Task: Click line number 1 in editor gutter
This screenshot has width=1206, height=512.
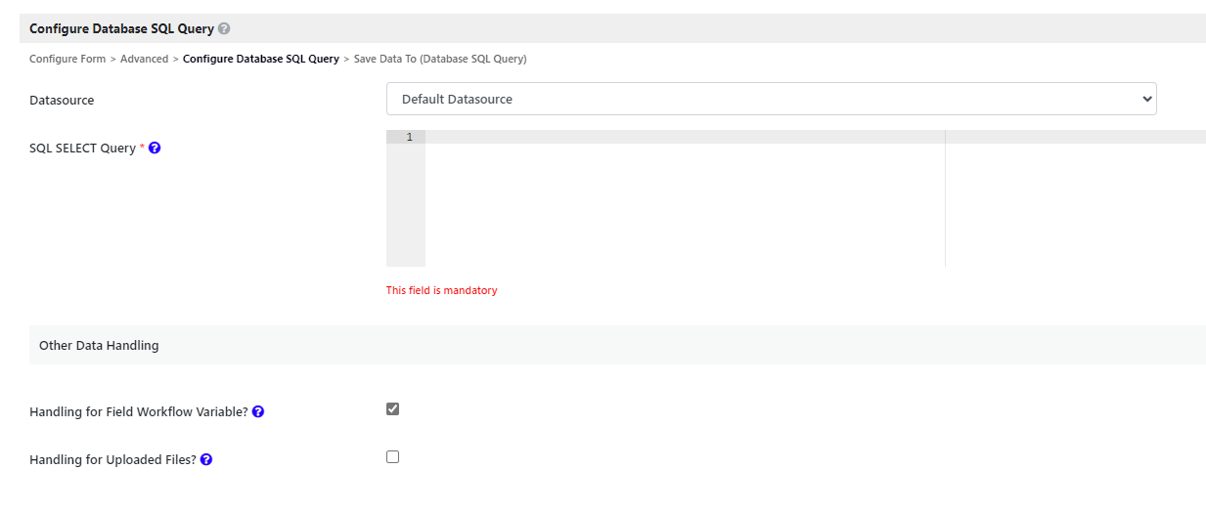Action: click(409, 138)
